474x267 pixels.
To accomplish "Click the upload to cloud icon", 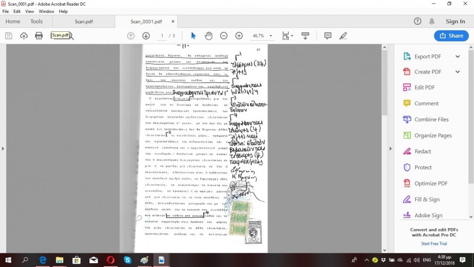I will [24, 36].
